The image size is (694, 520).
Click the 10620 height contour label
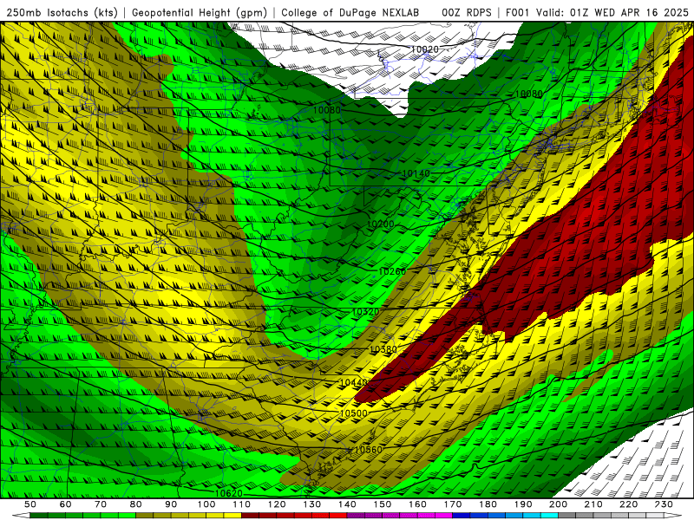pos(229,493)
